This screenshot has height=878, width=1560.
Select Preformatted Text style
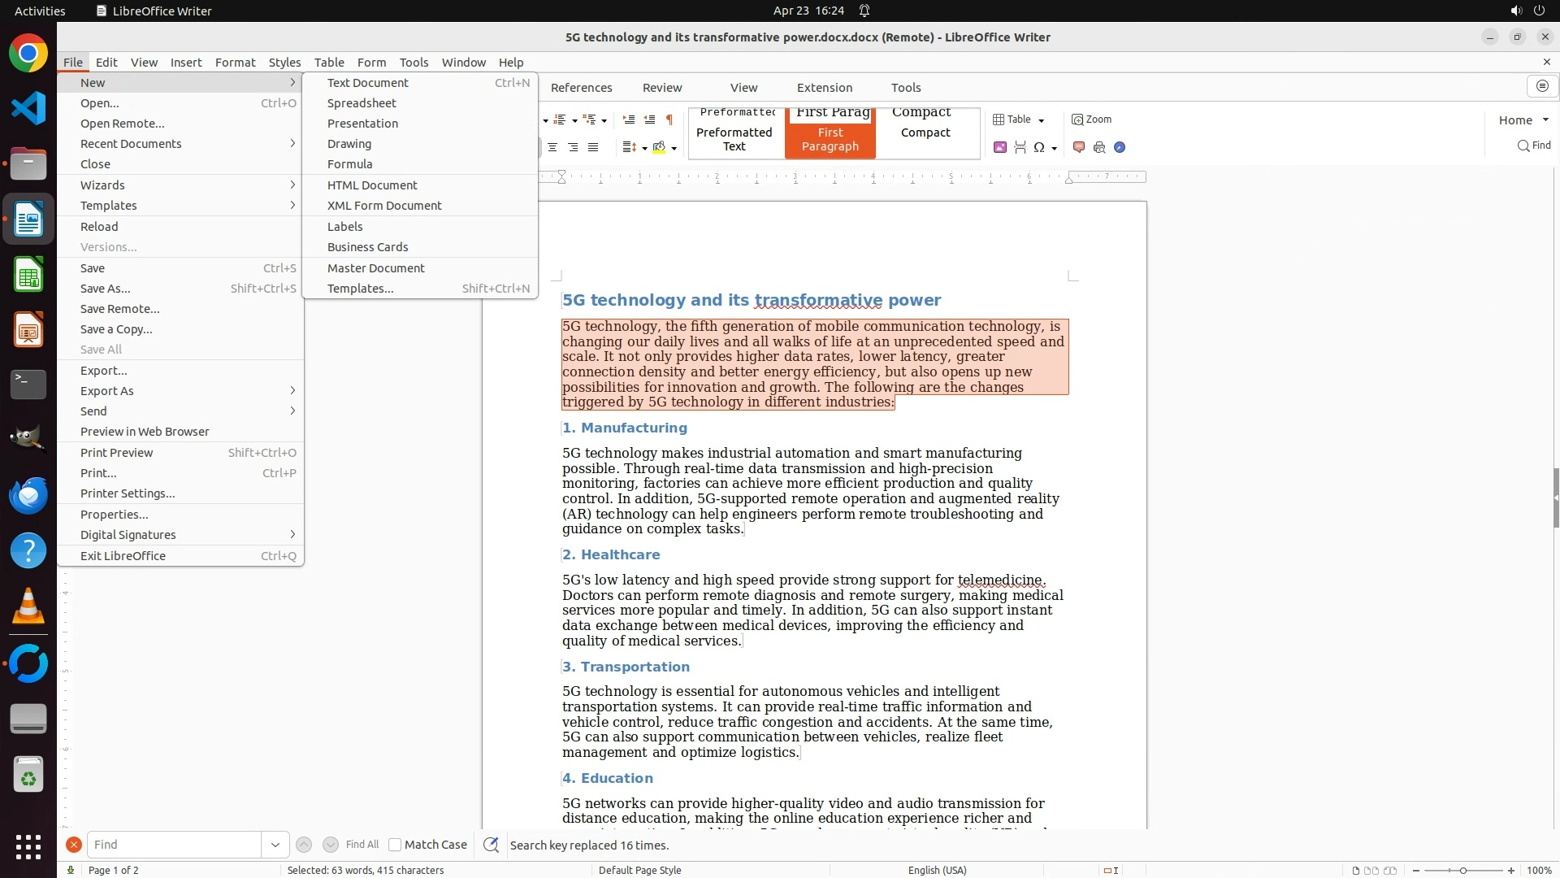pos(734,139)
